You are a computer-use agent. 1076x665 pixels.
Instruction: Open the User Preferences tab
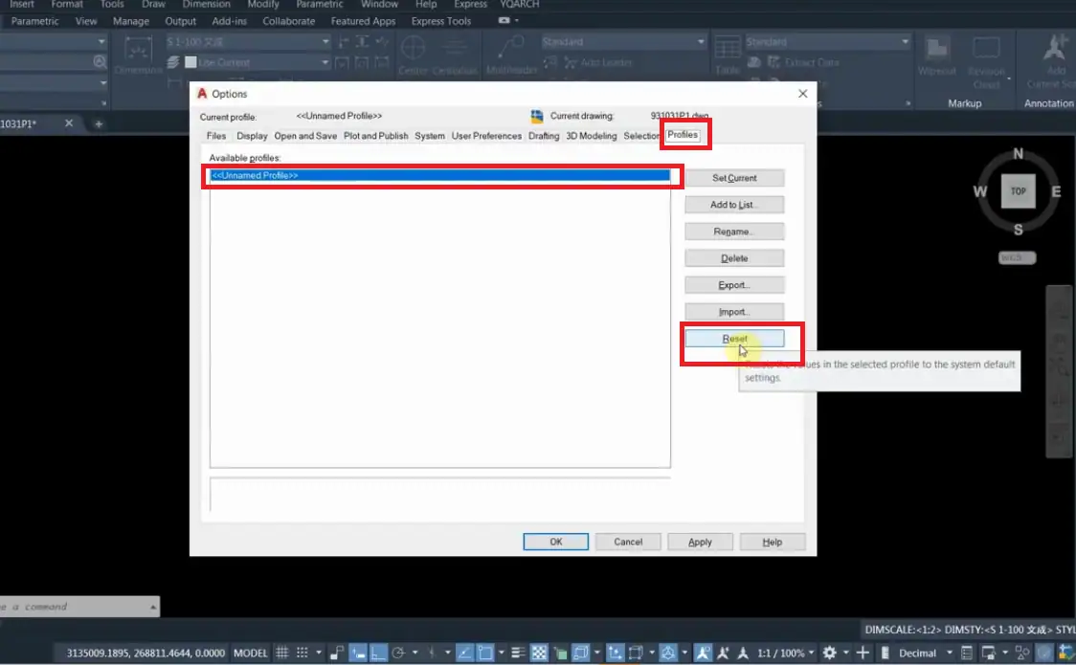tap(486, 136)
